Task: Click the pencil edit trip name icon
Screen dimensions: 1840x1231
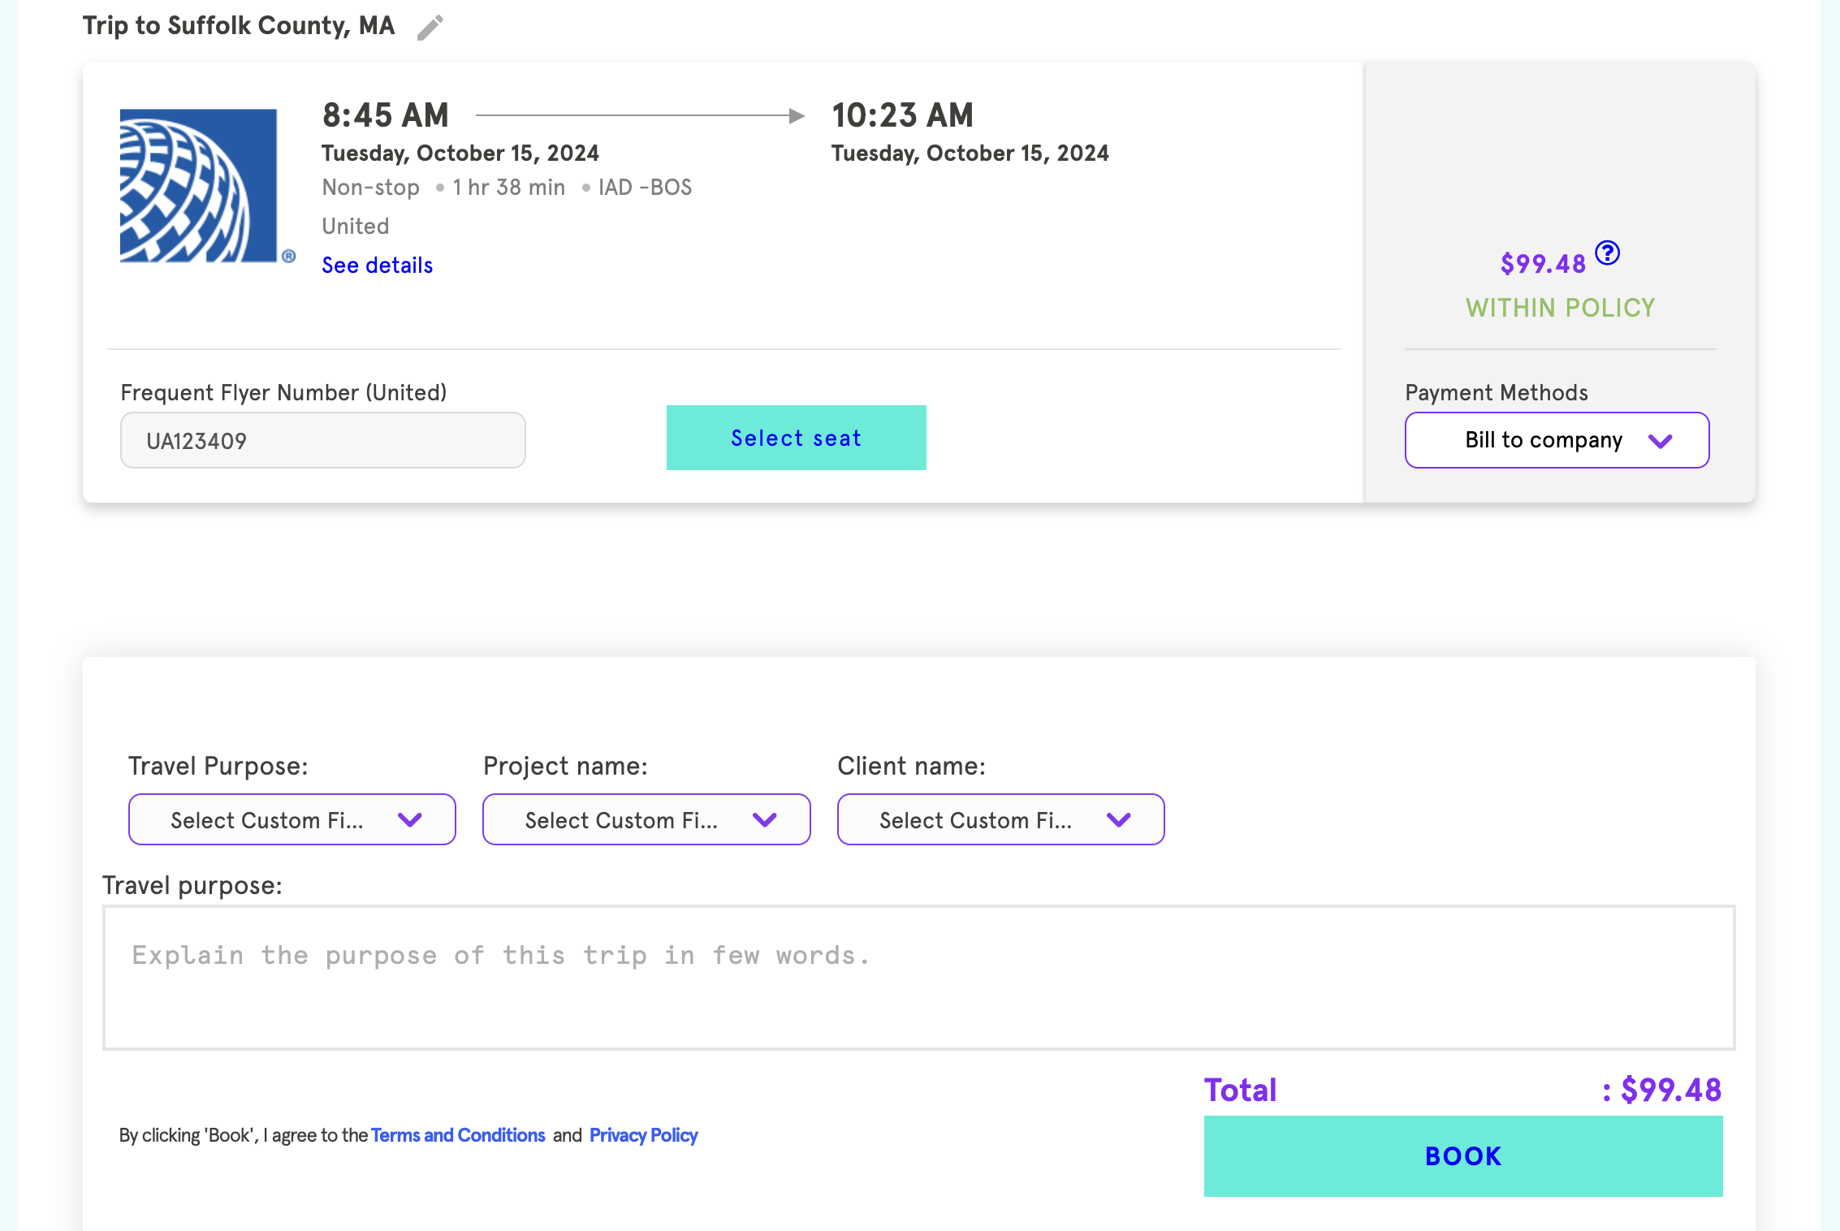Action: [430, 28]
